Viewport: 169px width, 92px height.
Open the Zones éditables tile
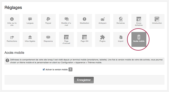pos(139,21)
